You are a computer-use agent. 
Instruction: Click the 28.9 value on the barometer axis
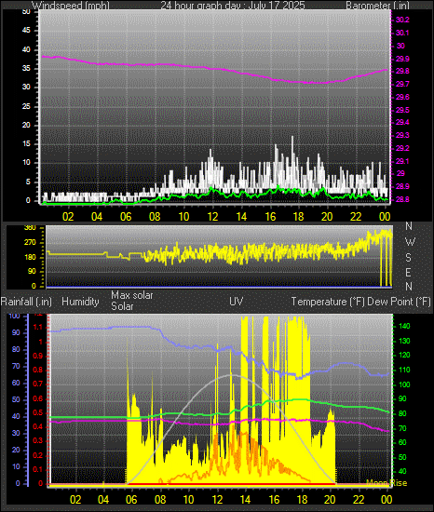click(402, 186)
